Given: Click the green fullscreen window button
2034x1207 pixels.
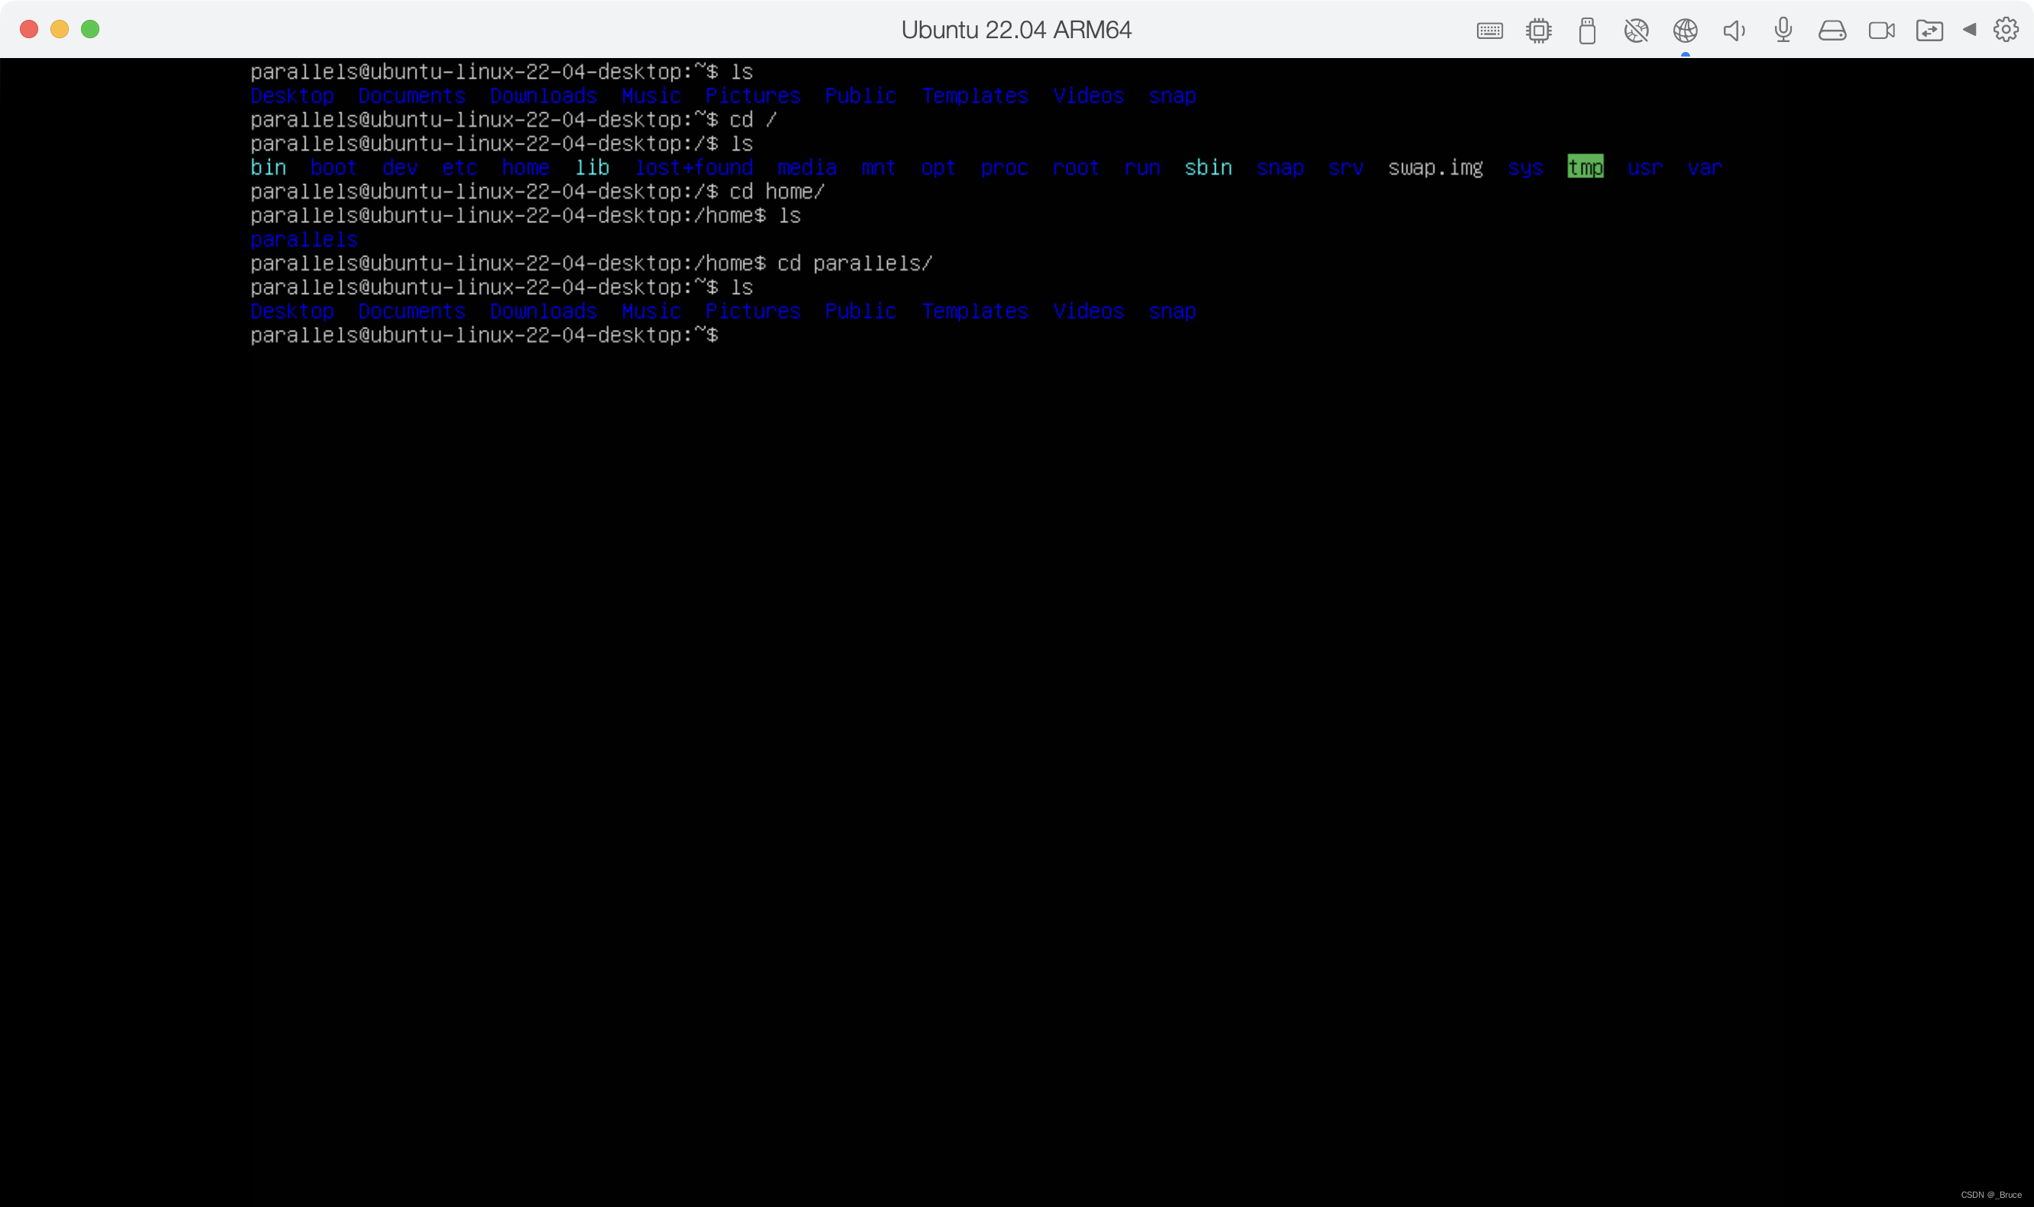Looking at the screenshot, I should coord(90,29).
